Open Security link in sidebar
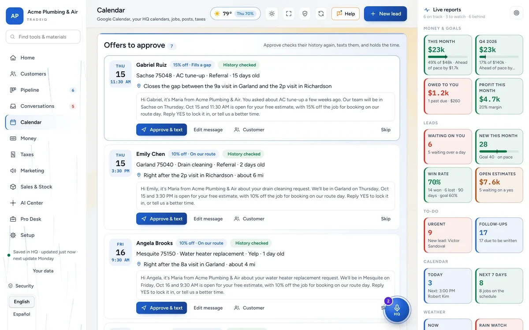Image resolution: width=529 pixels, height=330 pixels. point(21,286)
